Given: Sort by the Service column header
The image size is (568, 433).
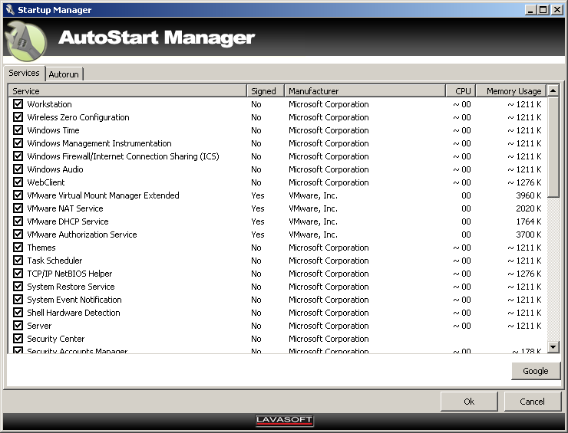Looking at the screenshot, I should tap(127, 90).
